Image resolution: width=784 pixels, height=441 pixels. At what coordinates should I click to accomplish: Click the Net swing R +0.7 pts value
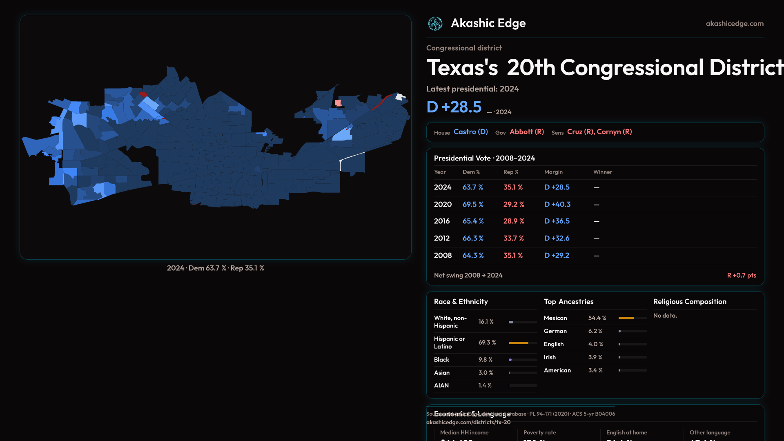(741, 276)
